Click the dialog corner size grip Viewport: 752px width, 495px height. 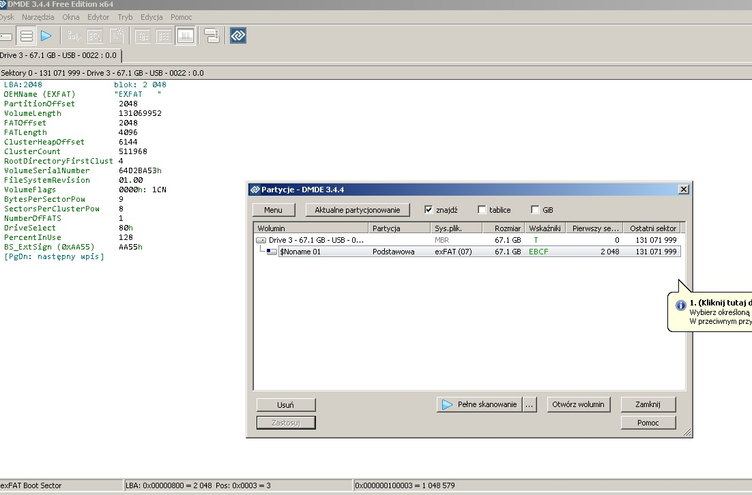[686, 432]
